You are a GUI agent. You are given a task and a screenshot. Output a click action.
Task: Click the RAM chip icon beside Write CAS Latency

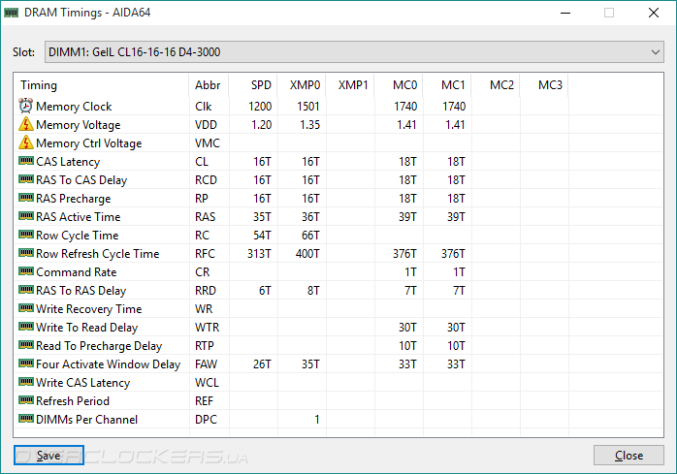26,382
